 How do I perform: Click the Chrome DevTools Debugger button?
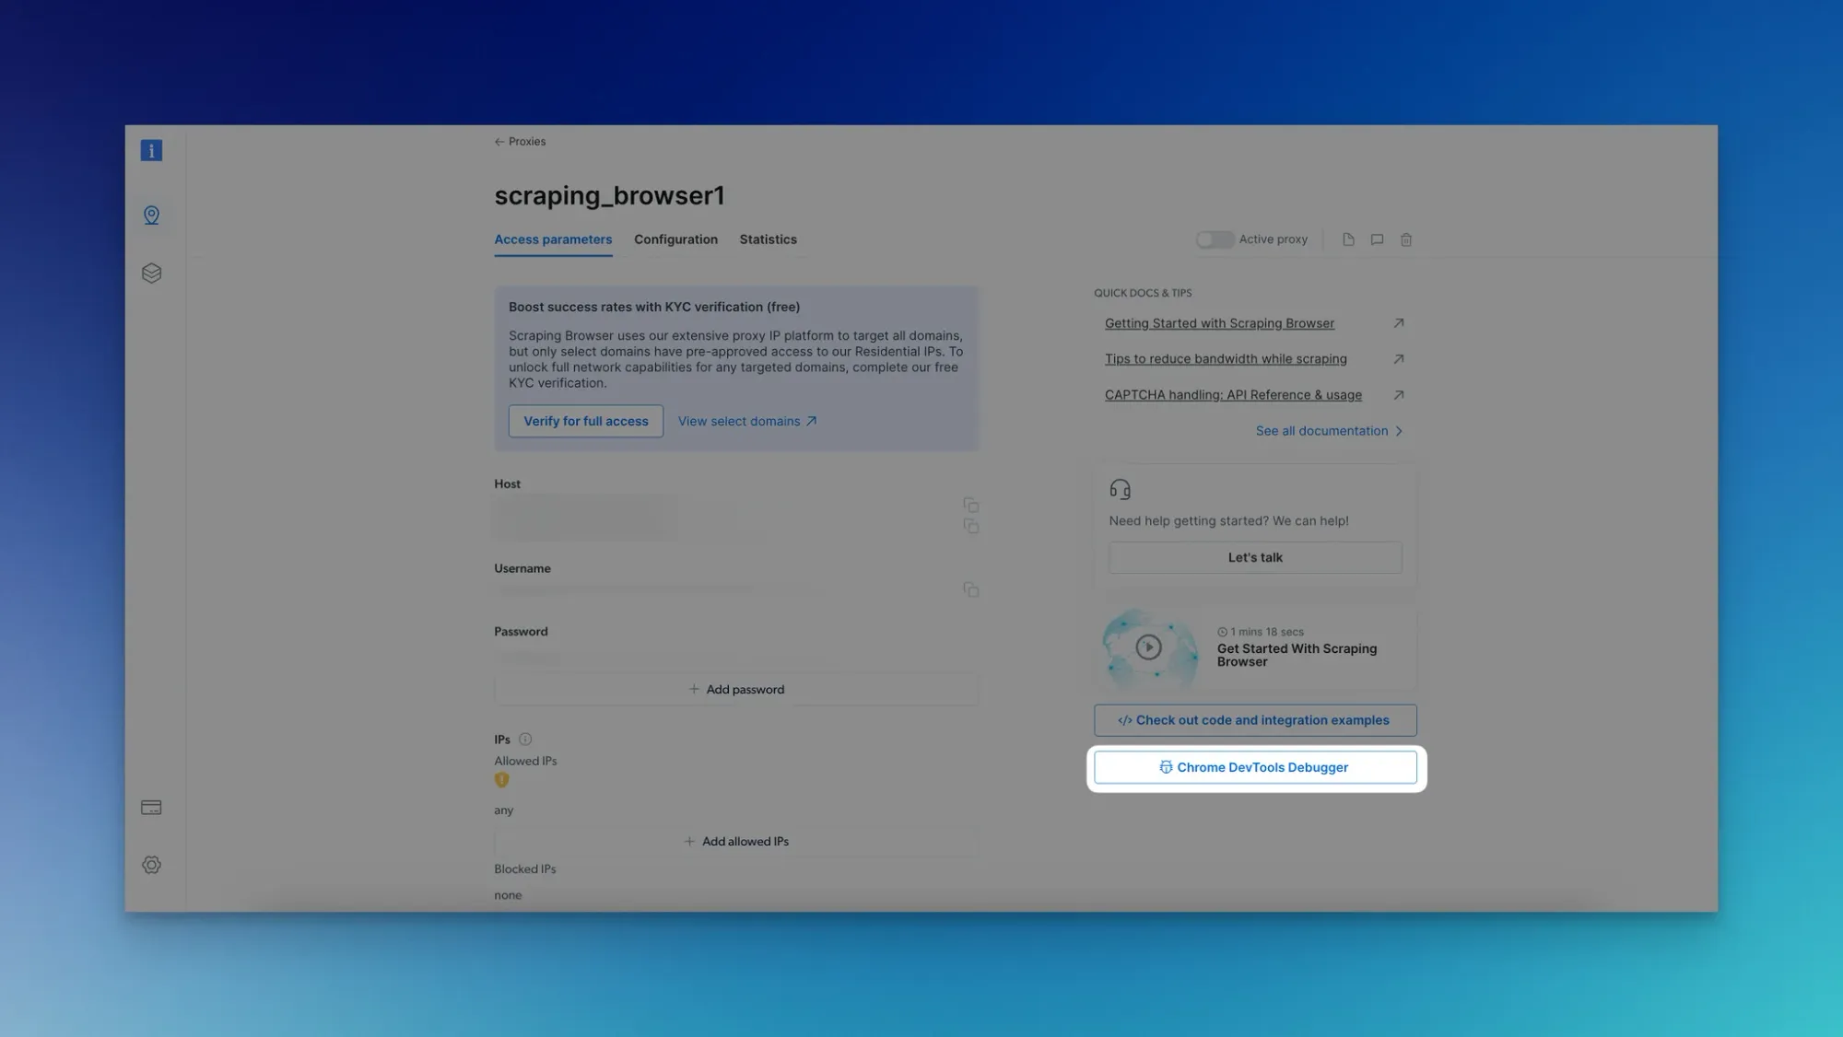point(1256,768)
